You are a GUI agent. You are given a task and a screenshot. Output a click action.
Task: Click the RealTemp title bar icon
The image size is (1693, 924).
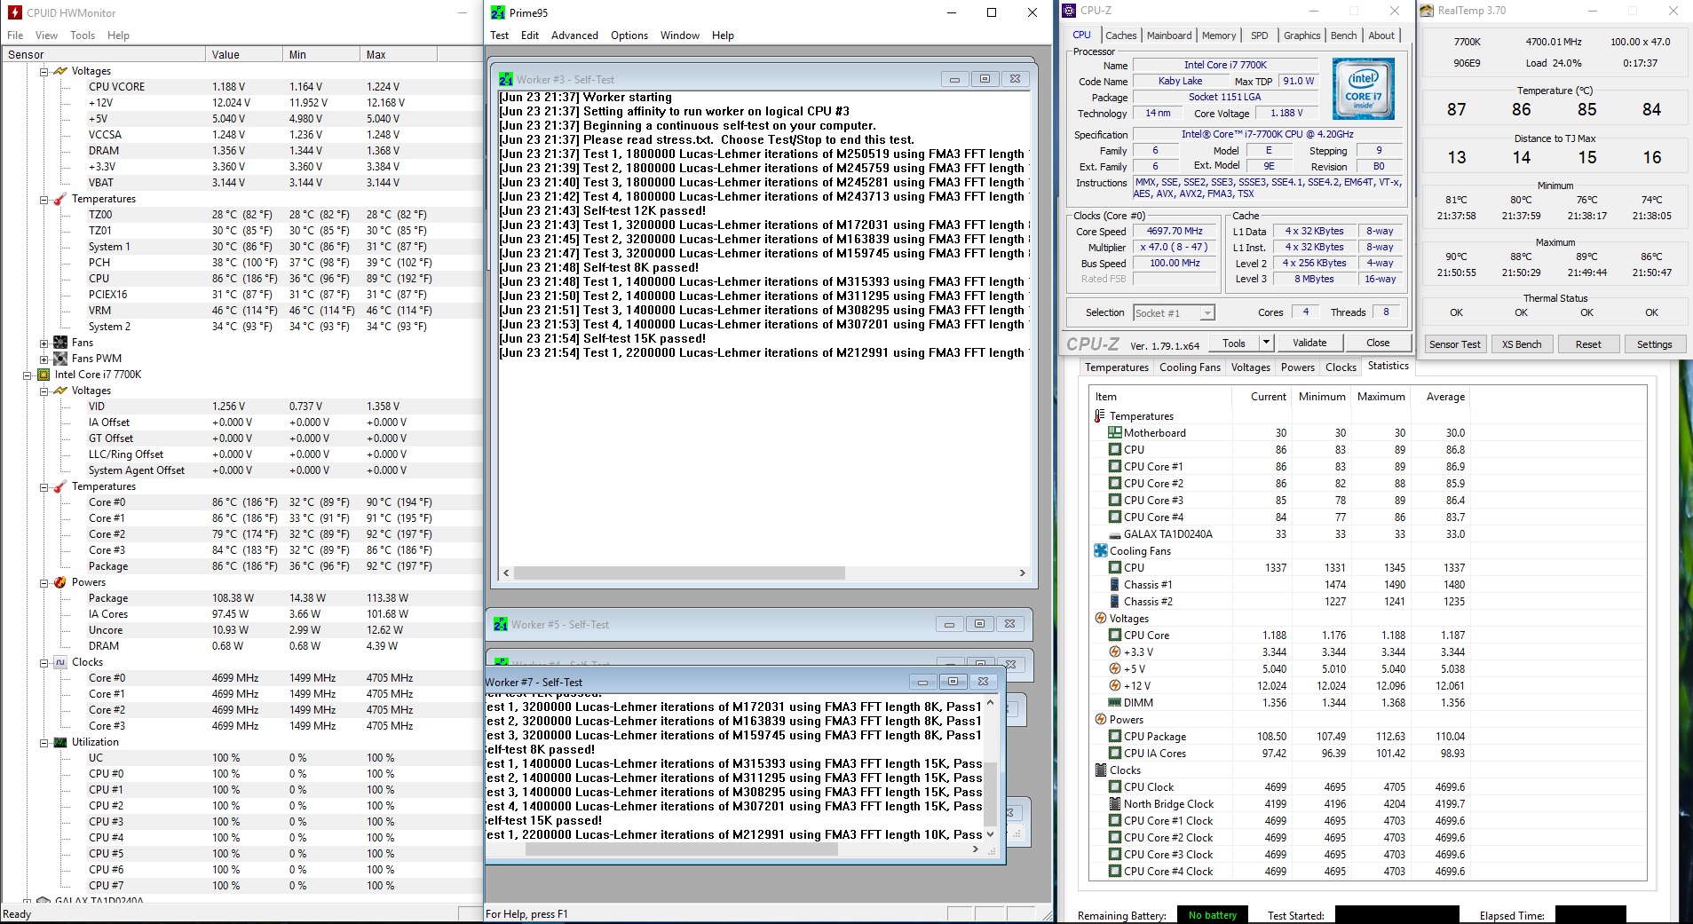tap(1427, 11)
